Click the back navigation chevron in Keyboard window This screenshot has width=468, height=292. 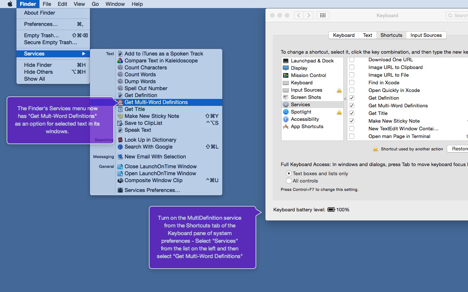pos(299,15)
